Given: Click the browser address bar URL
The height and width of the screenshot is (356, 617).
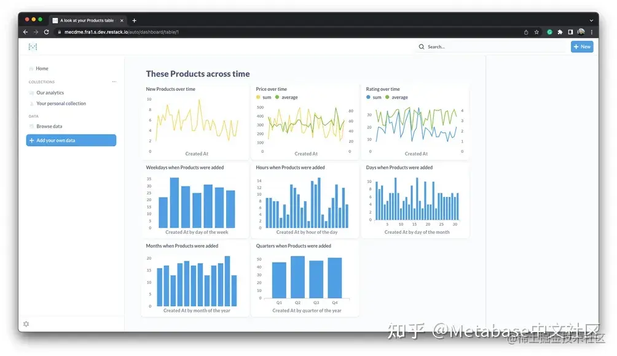Looking at the screenshot, I should coord(122,32).
